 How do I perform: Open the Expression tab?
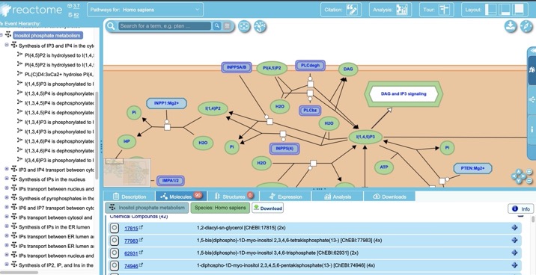[285, 197]
